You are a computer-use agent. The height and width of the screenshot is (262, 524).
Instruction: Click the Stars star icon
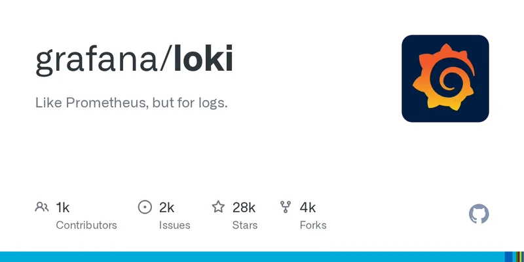coord(218,208)
